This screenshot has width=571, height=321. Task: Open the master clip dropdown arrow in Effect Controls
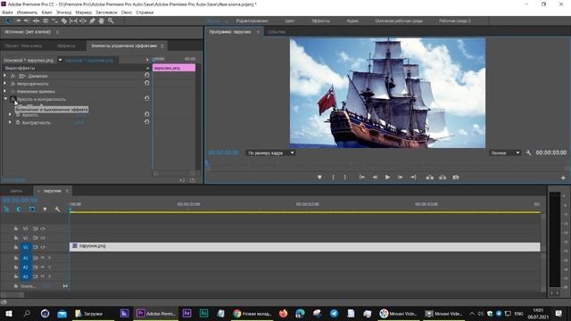(60, 60)
